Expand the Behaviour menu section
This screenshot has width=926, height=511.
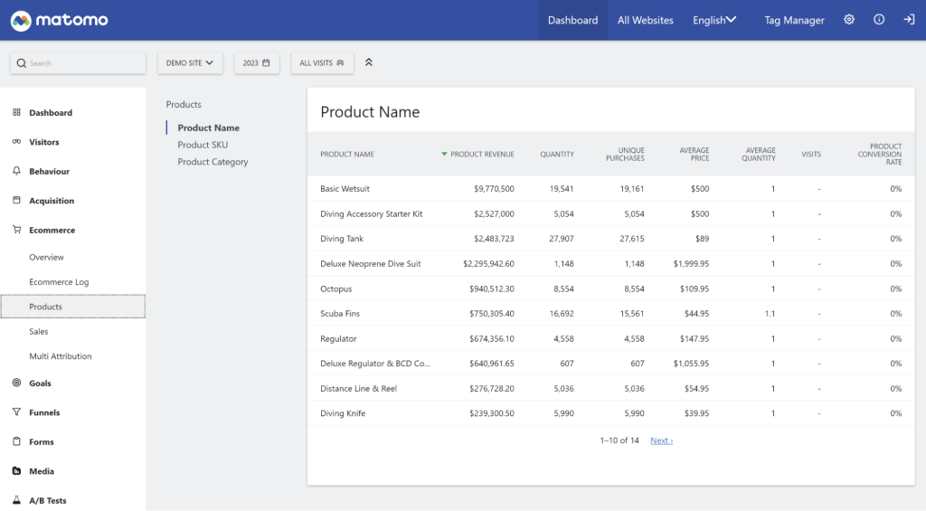click(x=49, y=171)
